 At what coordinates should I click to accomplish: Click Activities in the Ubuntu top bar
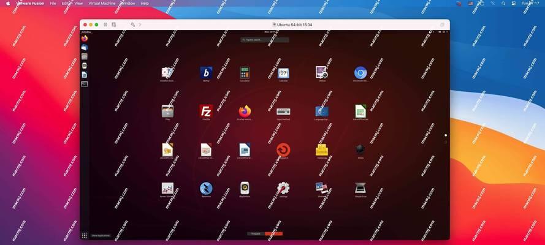(x=85, y=32)
